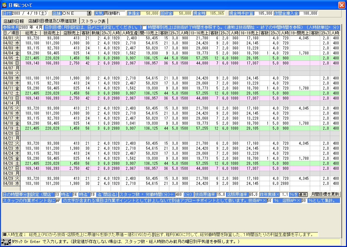Viewport: 347px width, 247px height.
Task: Select the 店舗別目標値及び原価定数 tab
Action: pyautogui.click(x=52, y=21)
